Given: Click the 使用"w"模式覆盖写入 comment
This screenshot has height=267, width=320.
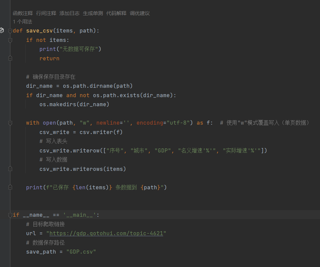Looking at the screenshot, I should [x=264, y=123].
